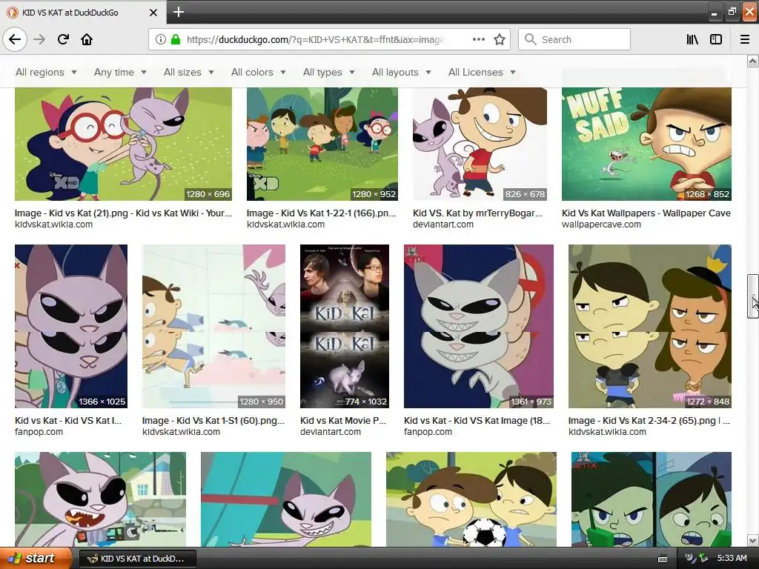759x569 pixels.
Task: Click the search magnifier icon
Action: [x=530, y=39]
